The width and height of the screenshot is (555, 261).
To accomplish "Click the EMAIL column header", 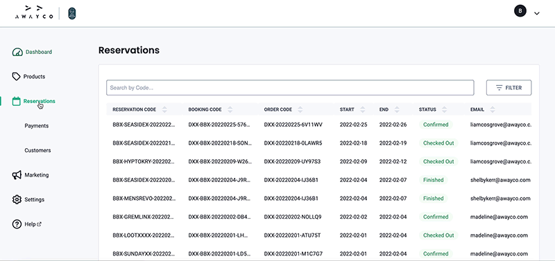I will (x=477, y=109).
